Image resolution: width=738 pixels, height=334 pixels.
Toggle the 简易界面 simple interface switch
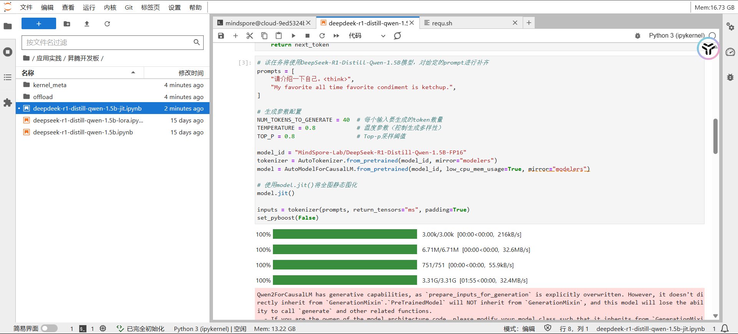click(49, 329)
